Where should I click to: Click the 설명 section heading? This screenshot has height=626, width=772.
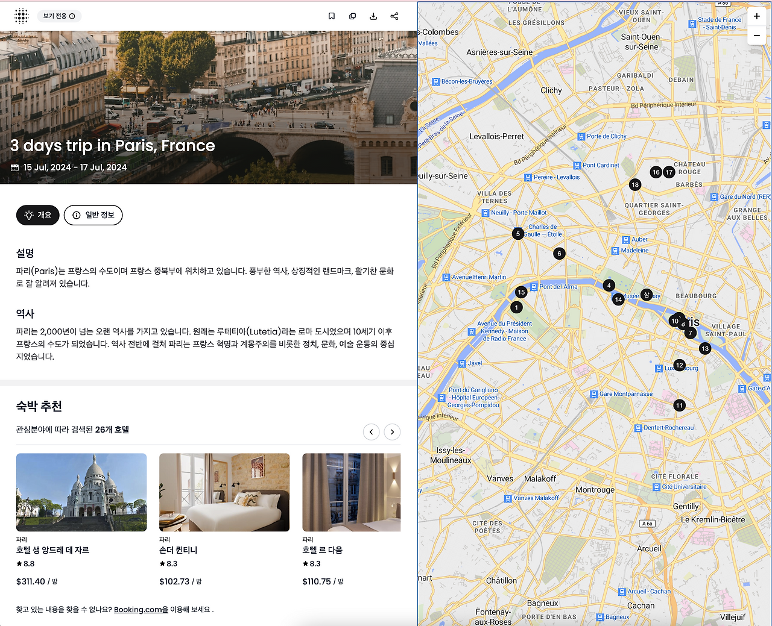coord(25,254)
